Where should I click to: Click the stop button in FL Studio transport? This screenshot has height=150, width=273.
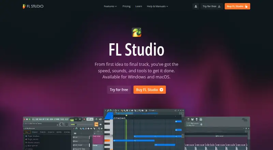[80, 119]
